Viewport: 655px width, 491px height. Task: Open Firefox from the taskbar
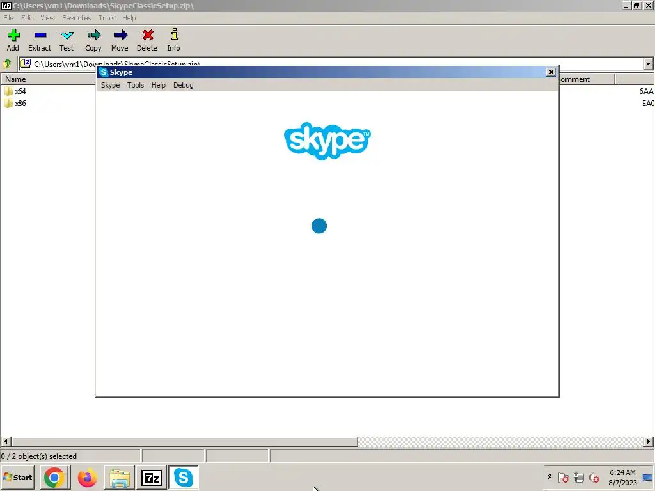[x=87, y=478]
